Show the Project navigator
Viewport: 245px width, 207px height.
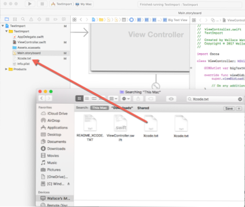pyautogui.click(x=7, y=19)
